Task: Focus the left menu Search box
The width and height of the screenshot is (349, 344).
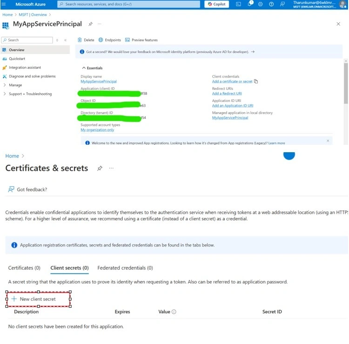Action: [x=27, y=40]
